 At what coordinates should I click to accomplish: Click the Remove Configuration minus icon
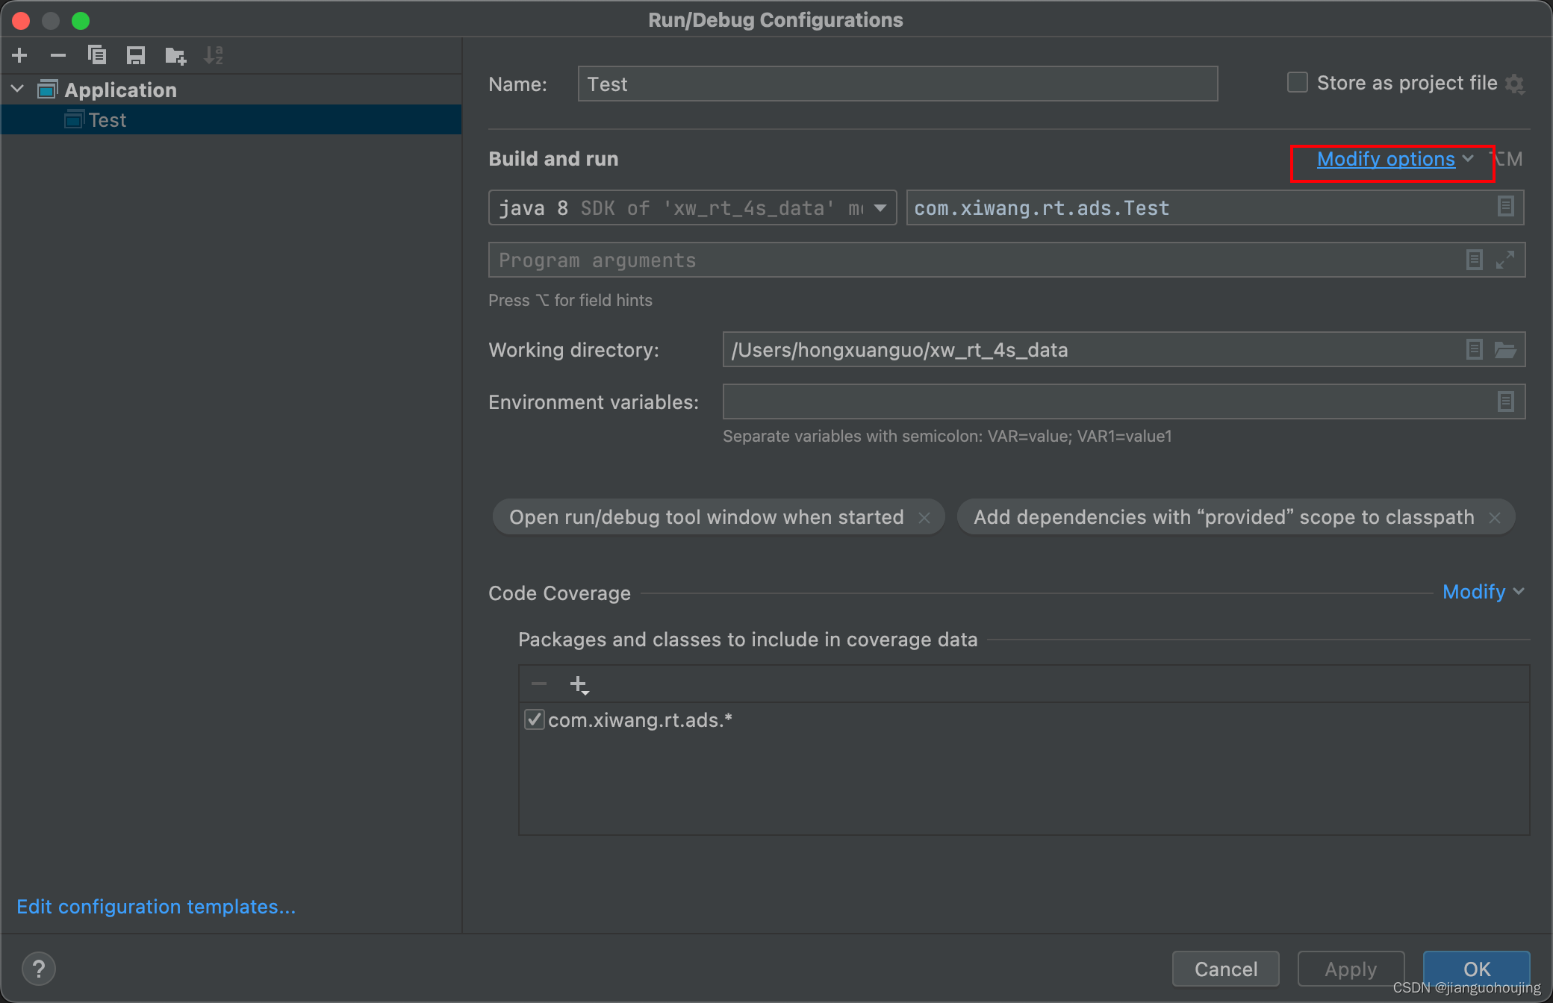(x=58, y=55)
